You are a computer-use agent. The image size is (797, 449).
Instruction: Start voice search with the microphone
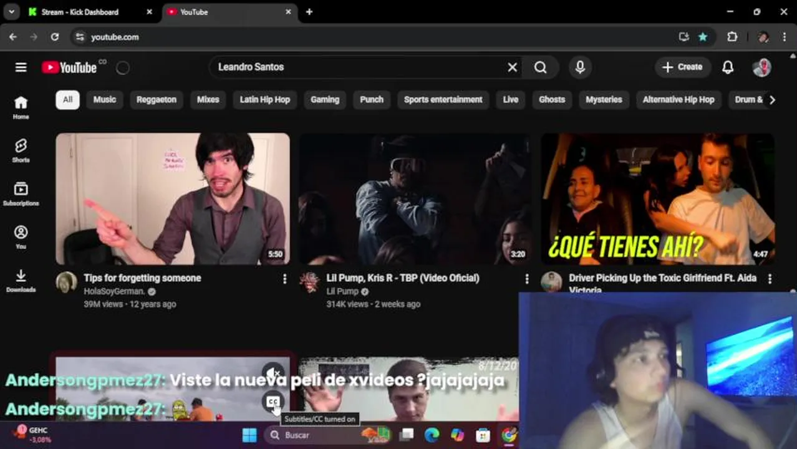click(580, 67)
